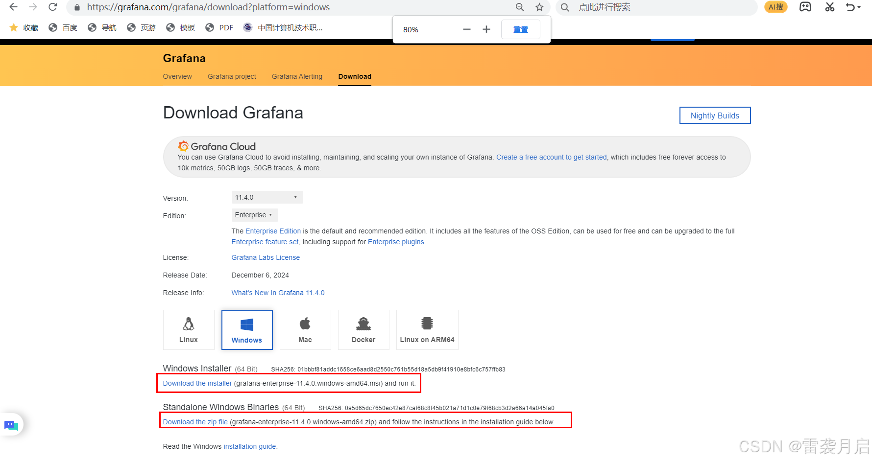Increase zoom with the plus button

[486, 29]
